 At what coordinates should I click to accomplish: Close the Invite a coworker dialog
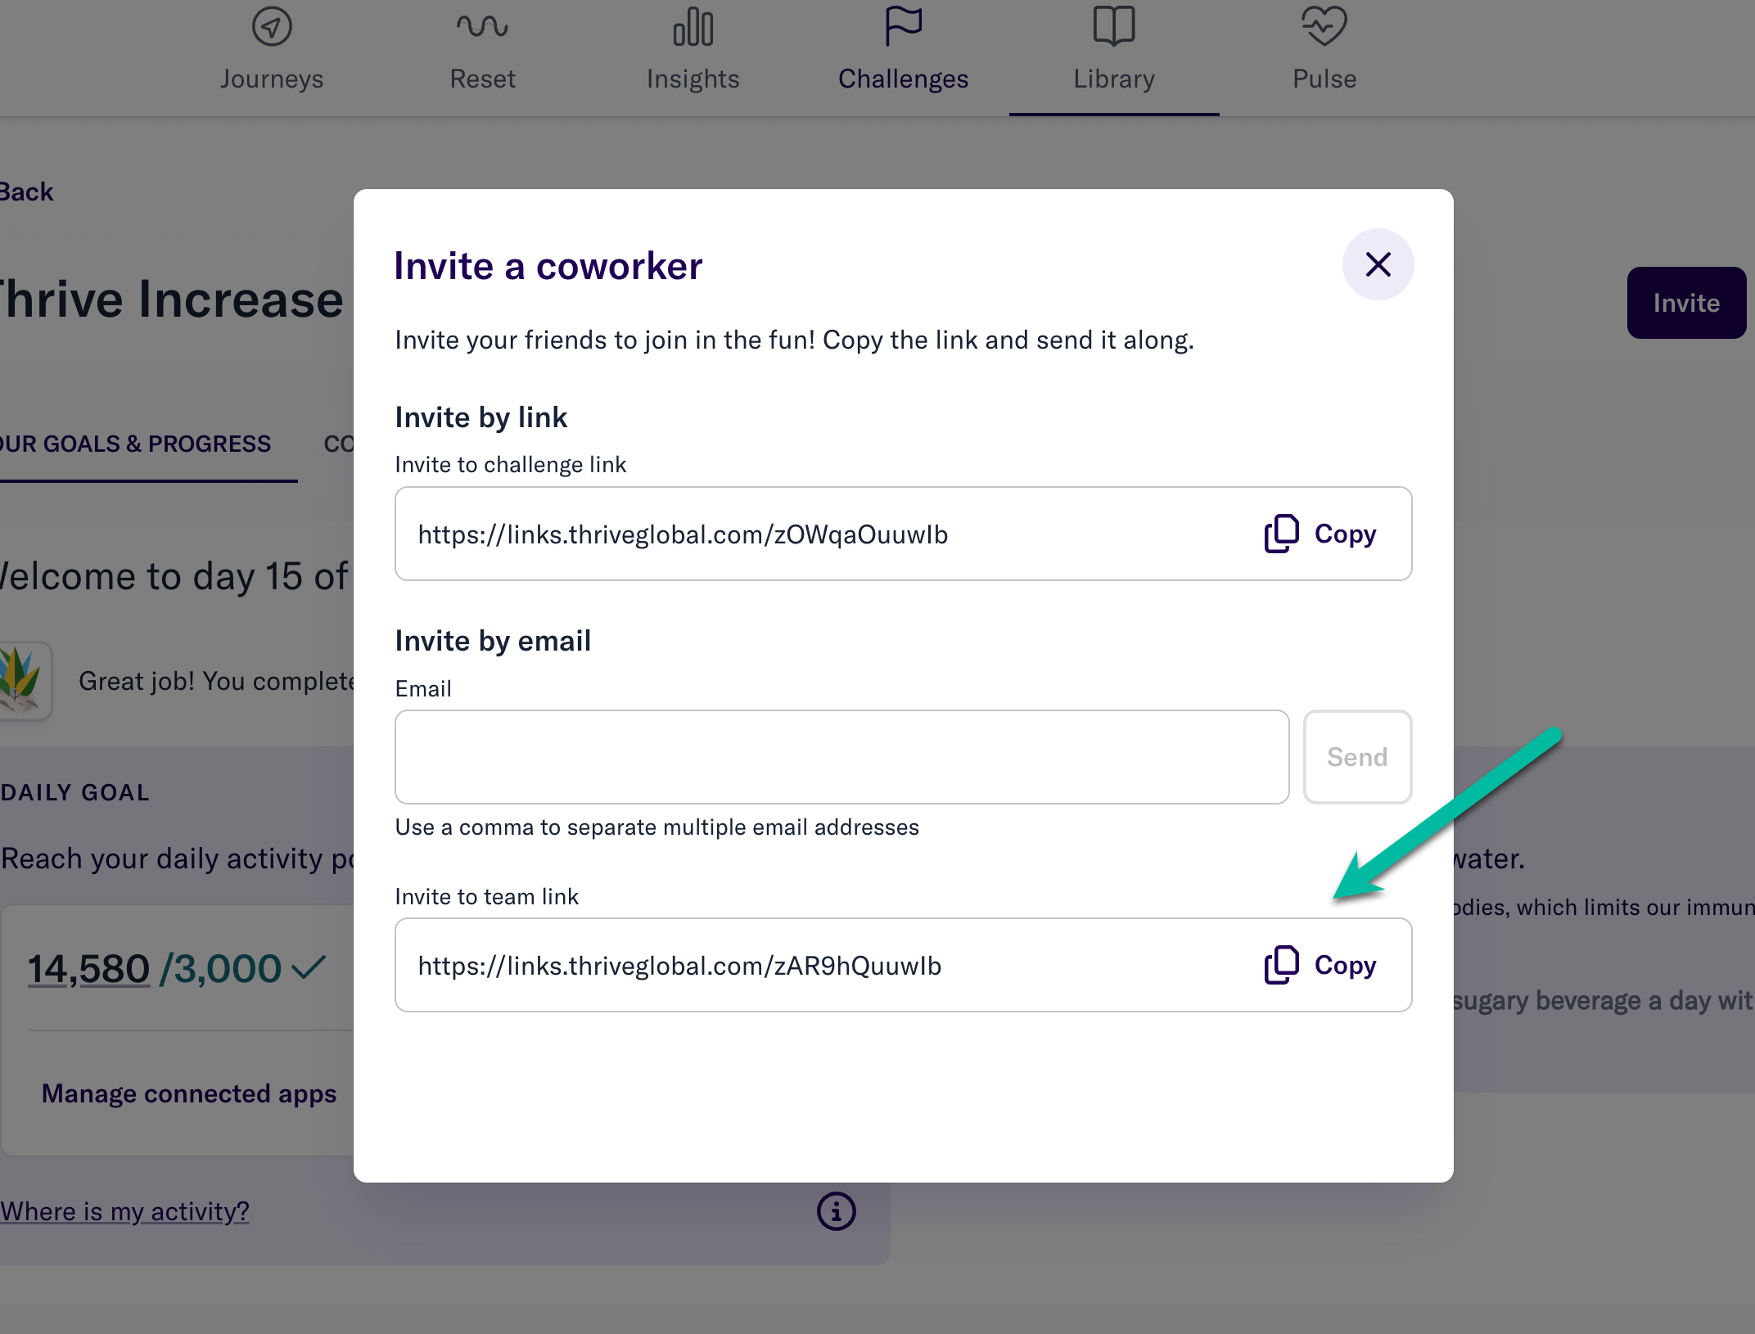[1378, 264]
